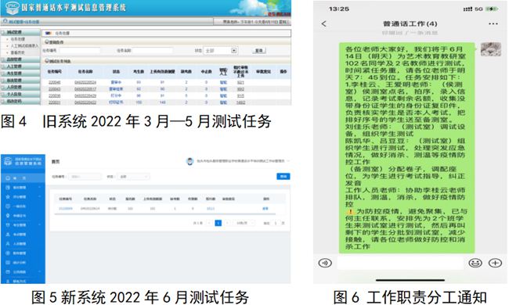Focus the WeChat message input box
Image resolution: width=509 pixels, height=305 pixels.
(x=400, y=263)
